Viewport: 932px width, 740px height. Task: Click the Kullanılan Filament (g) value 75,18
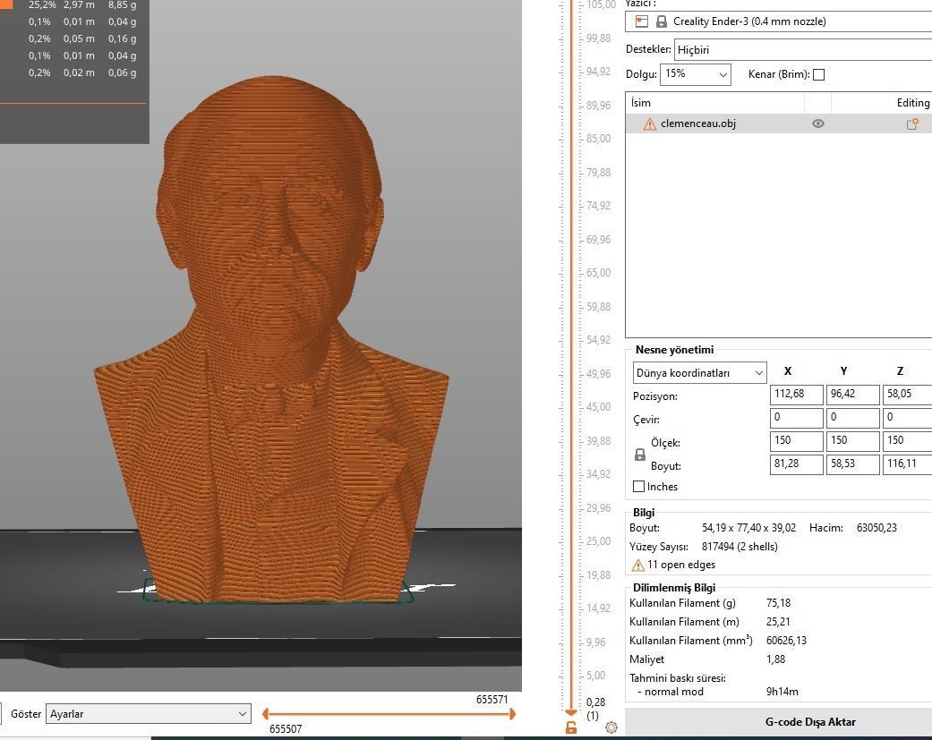779,603
